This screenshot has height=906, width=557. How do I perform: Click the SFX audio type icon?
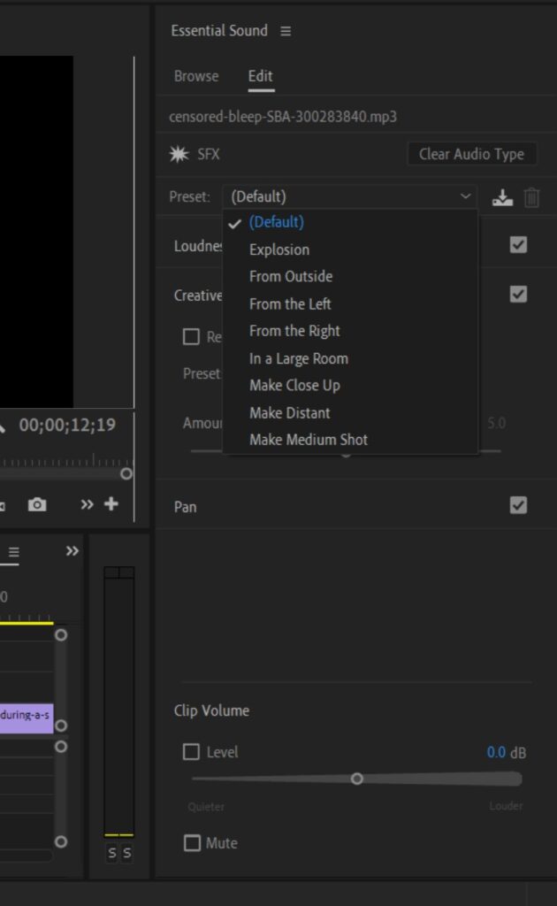(179, 154)
